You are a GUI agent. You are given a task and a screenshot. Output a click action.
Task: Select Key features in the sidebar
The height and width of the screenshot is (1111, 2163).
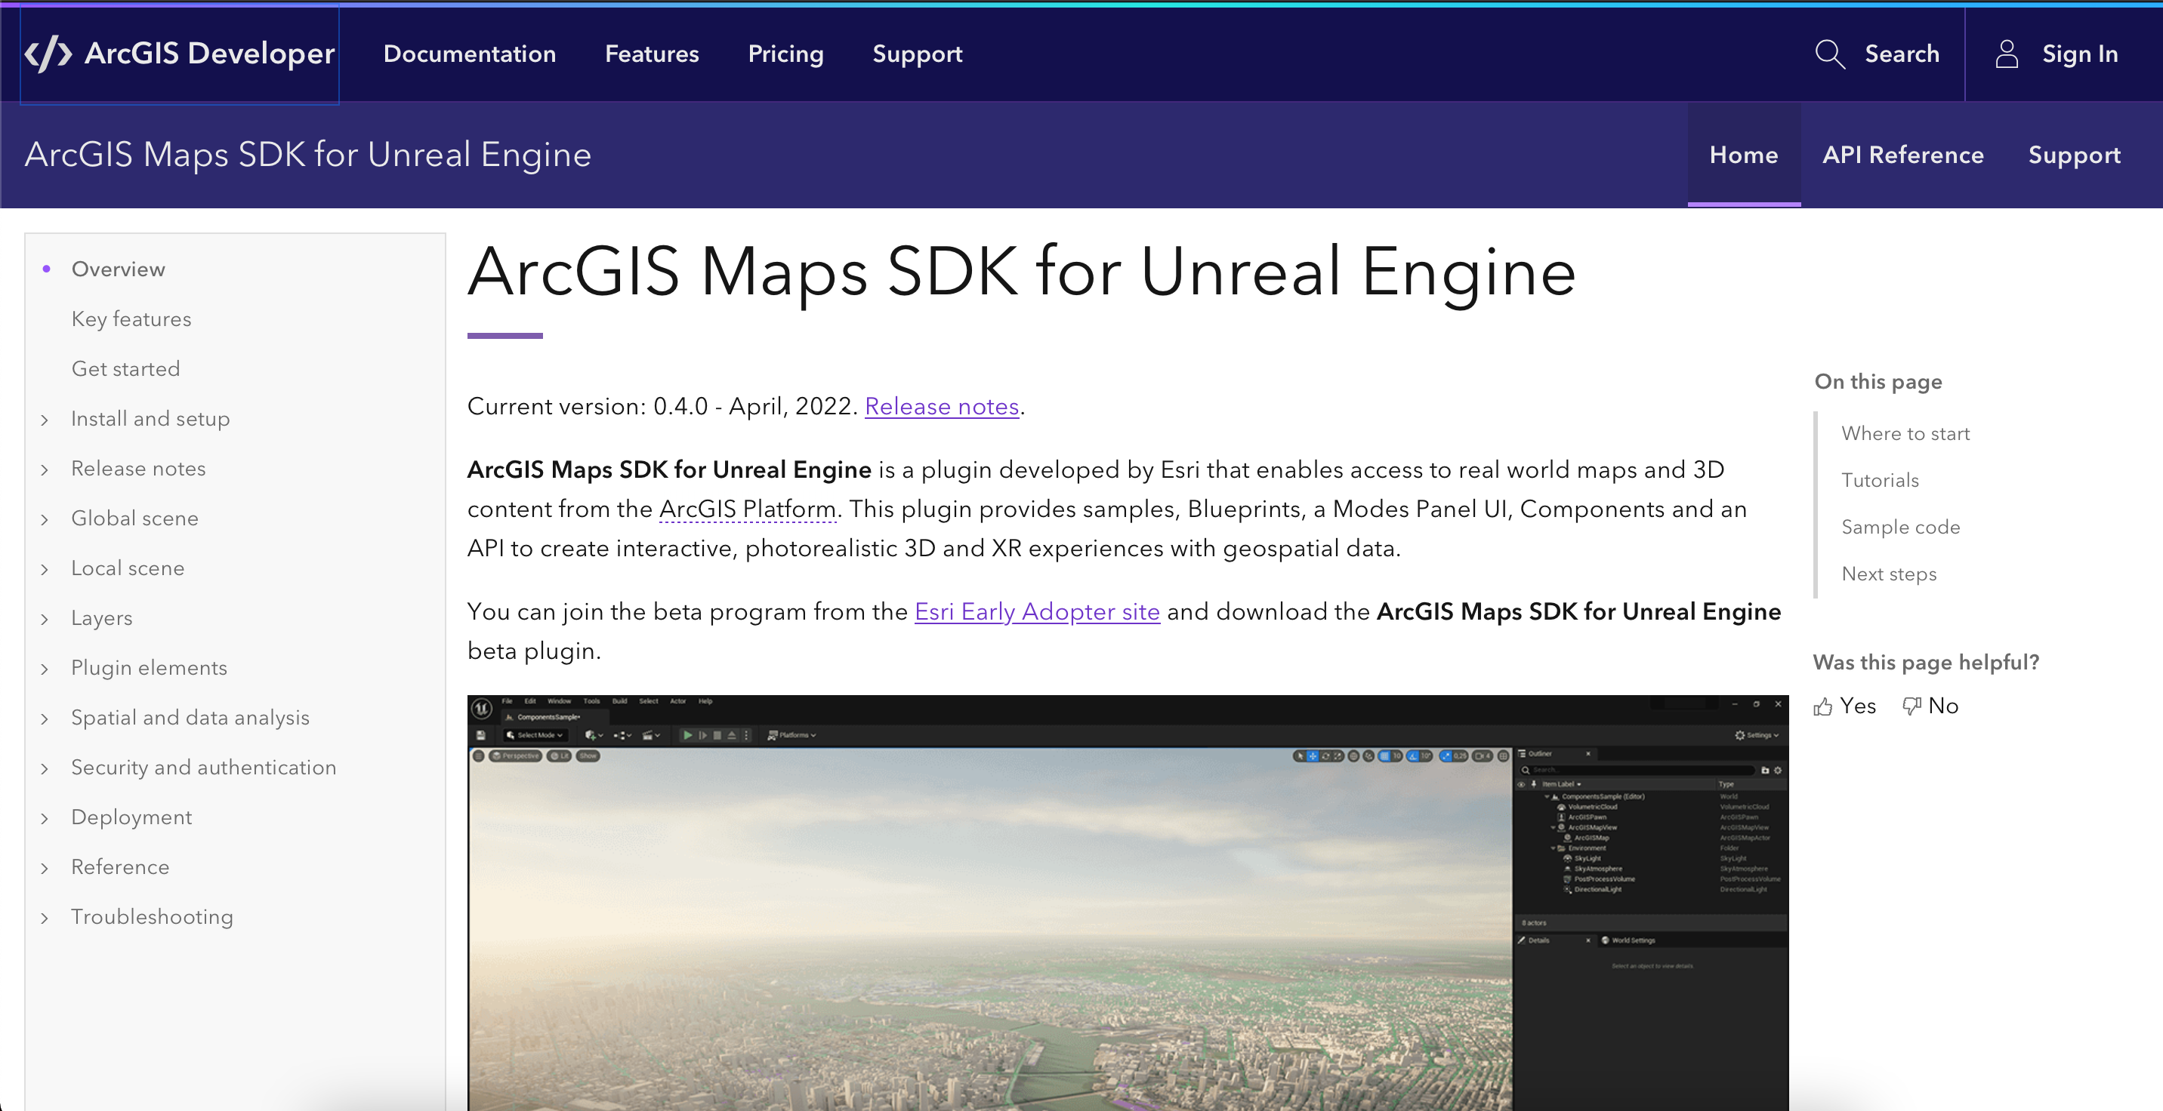tap(131, 319)
